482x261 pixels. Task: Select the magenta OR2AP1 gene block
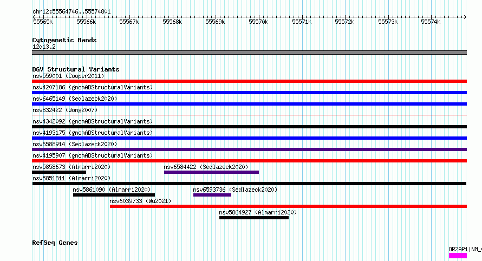(458, 256)
